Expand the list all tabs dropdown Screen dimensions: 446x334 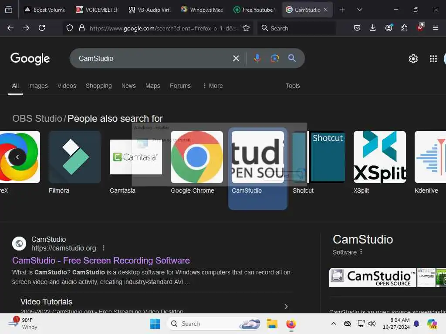[x=360, y=10]
